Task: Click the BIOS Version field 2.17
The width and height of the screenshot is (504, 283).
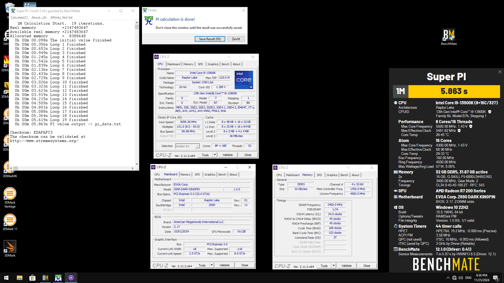Action: [x=212, y=227]
